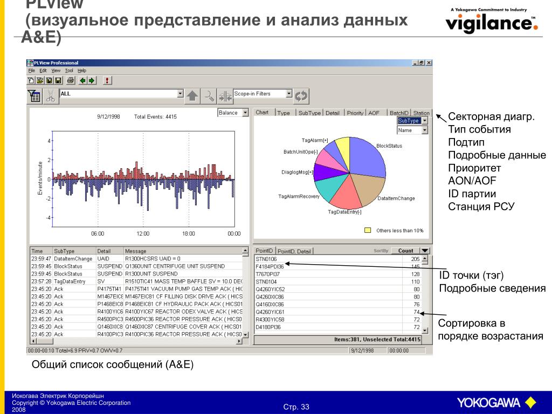
Task: Select the R4100YIC67 REACTOR ODEX VALVE ACK row
Action: point(136,312)
